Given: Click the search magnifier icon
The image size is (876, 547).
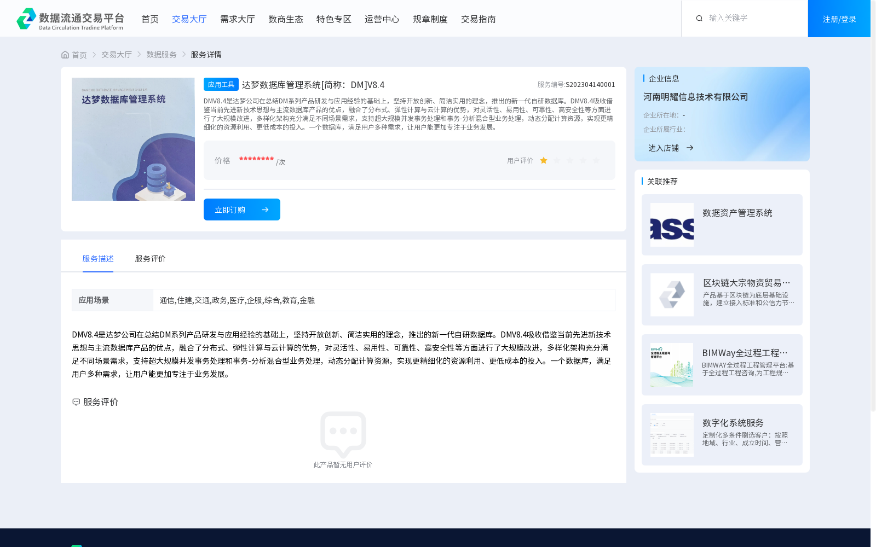Looking at the screenshot, I should tap(699, 18).
